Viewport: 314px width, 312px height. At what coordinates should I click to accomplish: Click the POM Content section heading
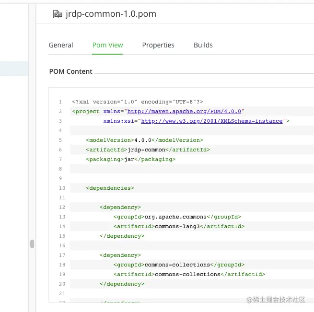(x=71, y=71)
